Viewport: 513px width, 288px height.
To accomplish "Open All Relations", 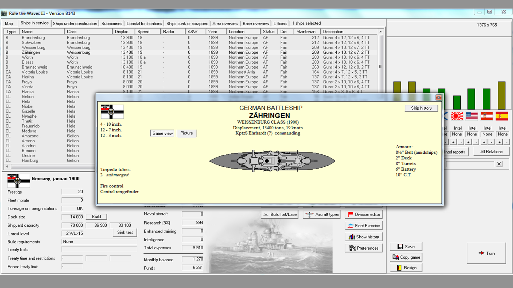I will pyautogui.click(x=491, y=152).
